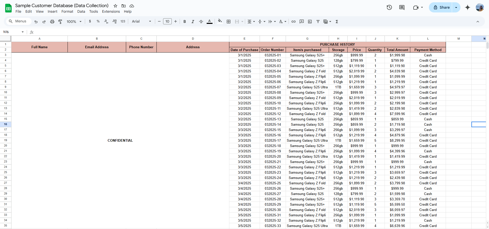
Task: Insert a chart
Action: click(310, 22)
